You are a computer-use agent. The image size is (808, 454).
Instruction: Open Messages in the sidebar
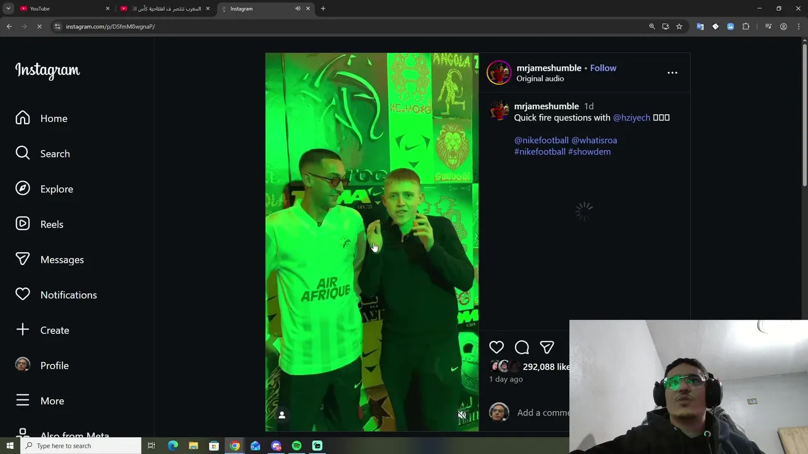(49, 260)
